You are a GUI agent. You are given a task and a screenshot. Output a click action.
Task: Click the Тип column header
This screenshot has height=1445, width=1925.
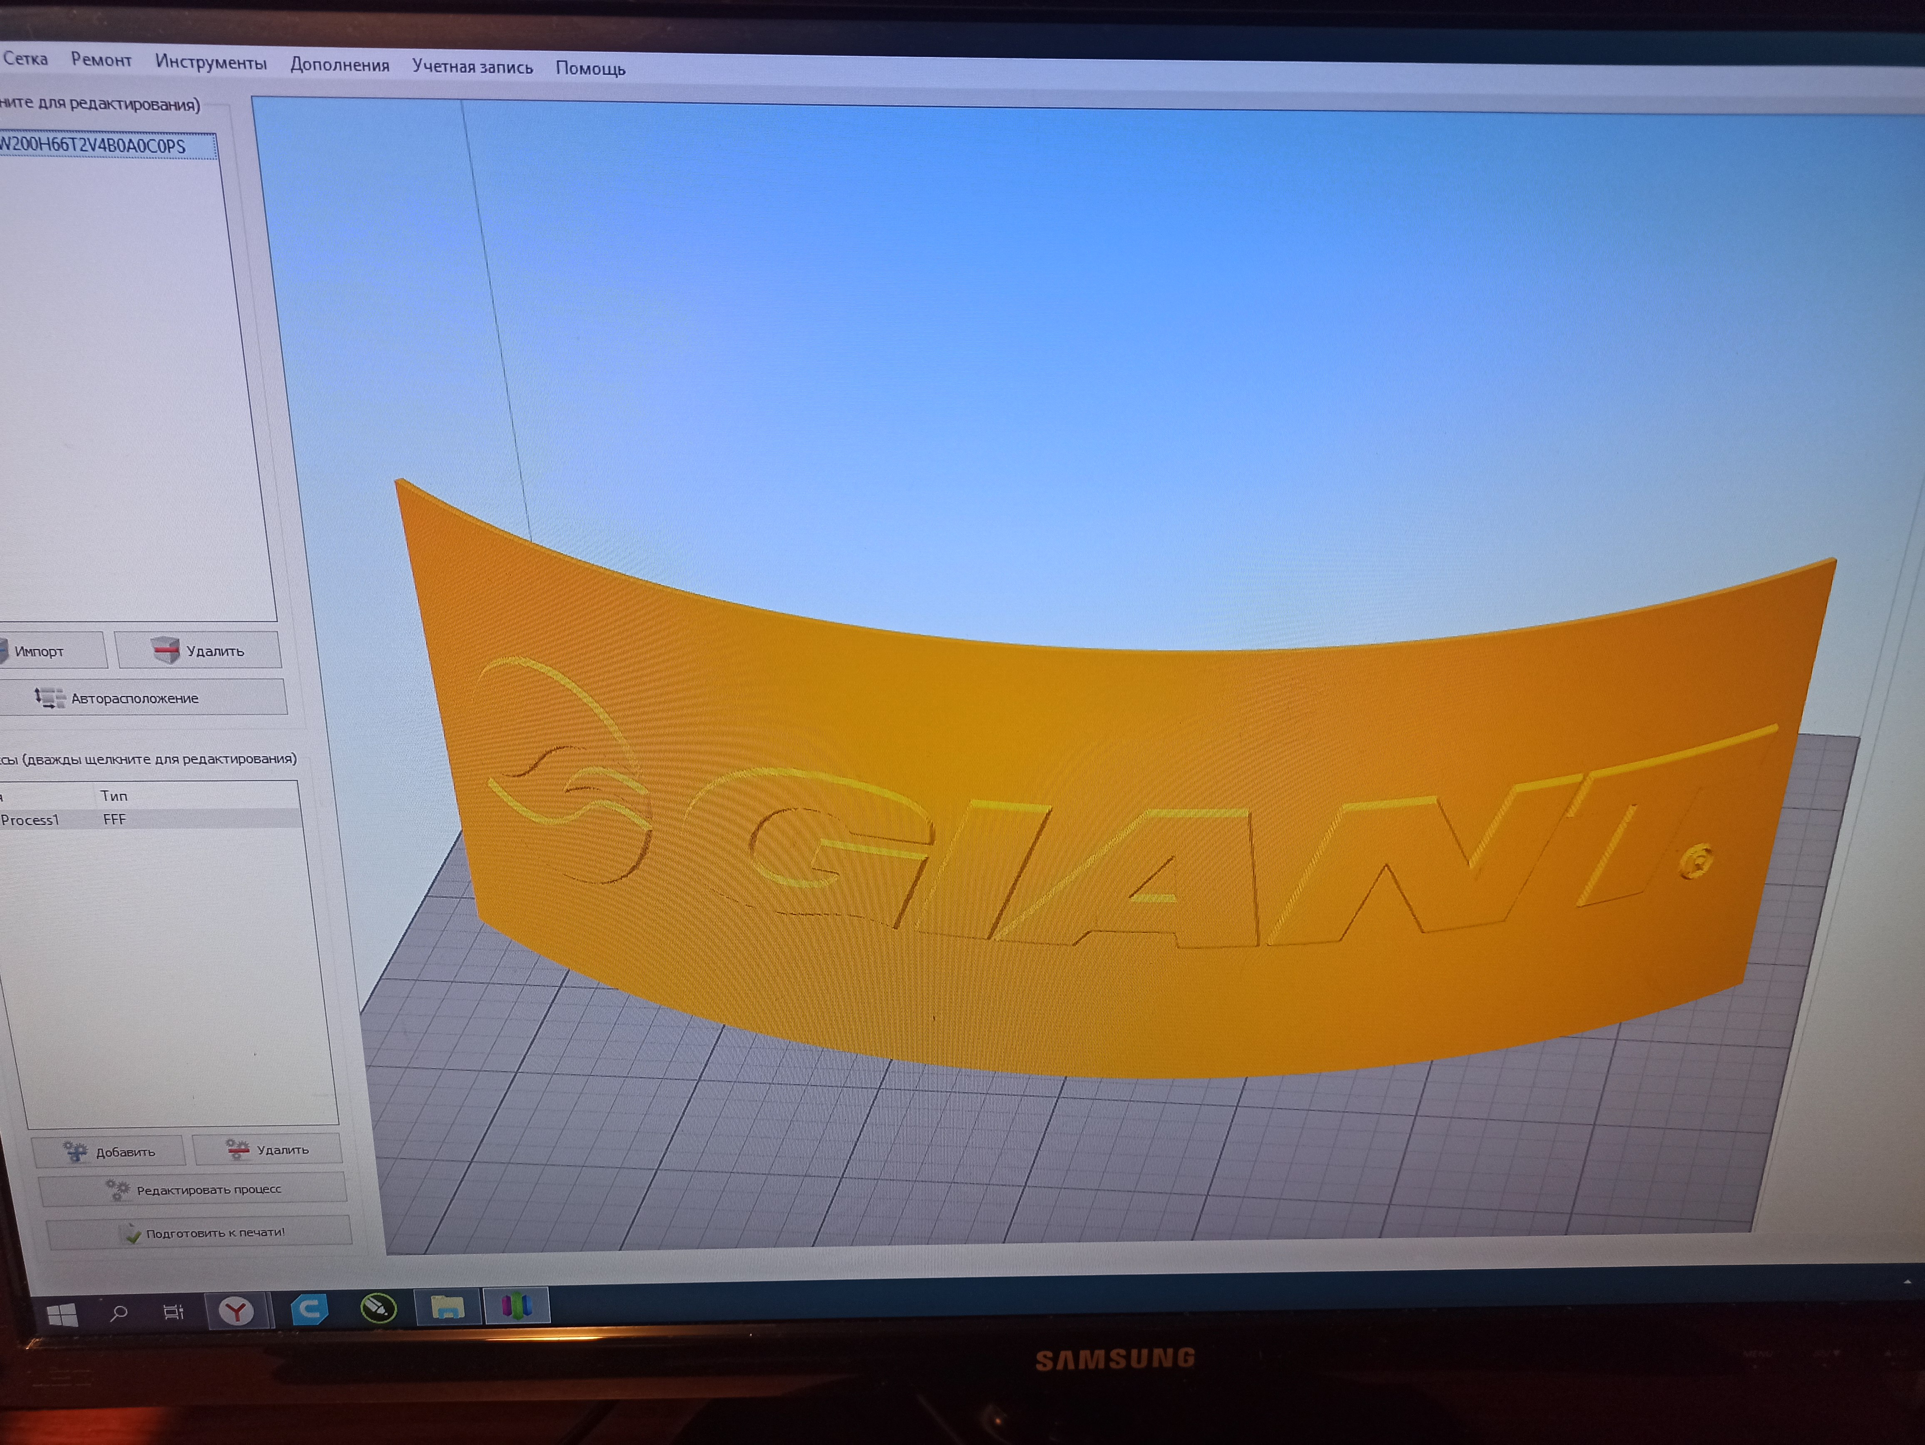click(x=114, y=796)
